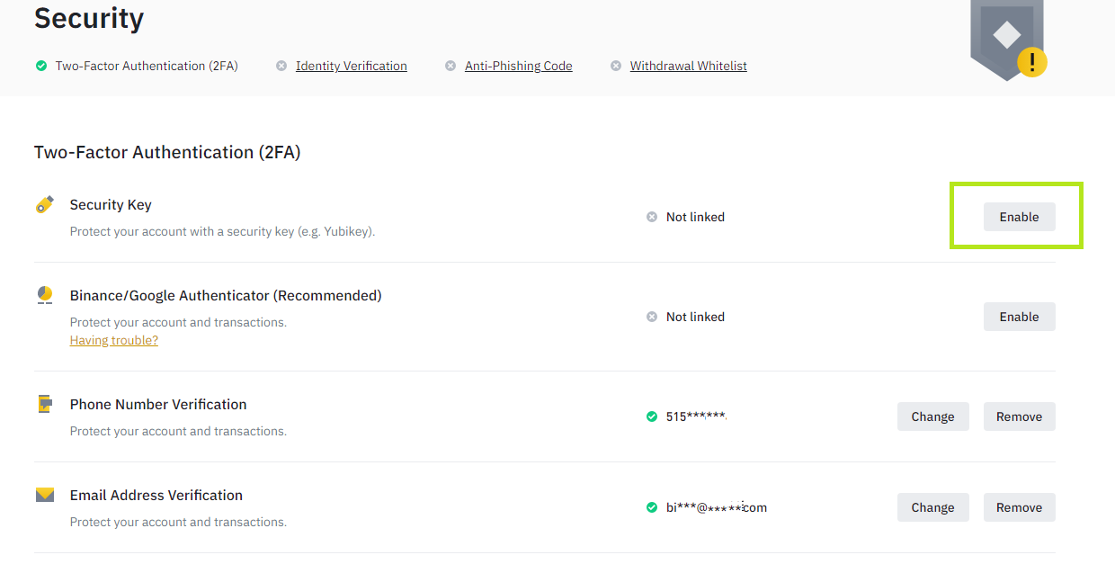Click the grey X icon beside Authenticator Not linked
Screen dimensions: 1115x573
(652, 317)
